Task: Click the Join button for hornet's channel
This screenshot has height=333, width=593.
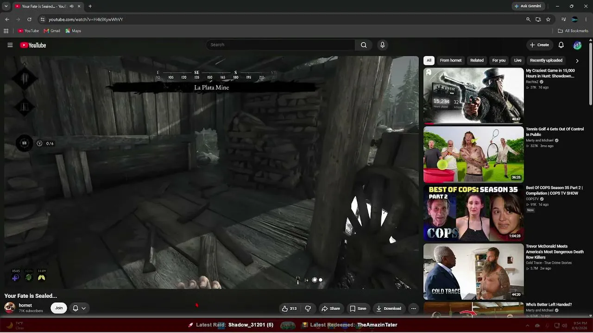Action: [x=59, y=308]
